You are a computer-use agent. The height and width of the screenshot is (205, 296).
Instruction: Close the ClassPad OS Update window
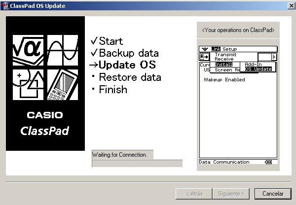292,6
